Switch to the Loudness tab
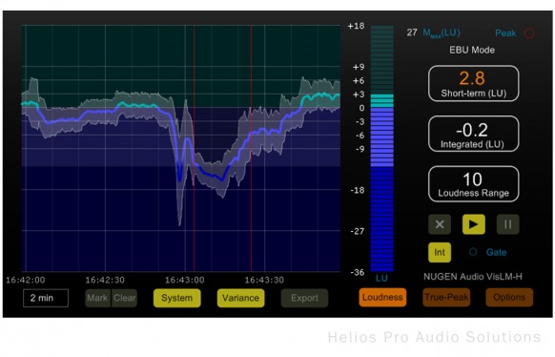This screenshot has width=555, height=357. click(382, 297)
